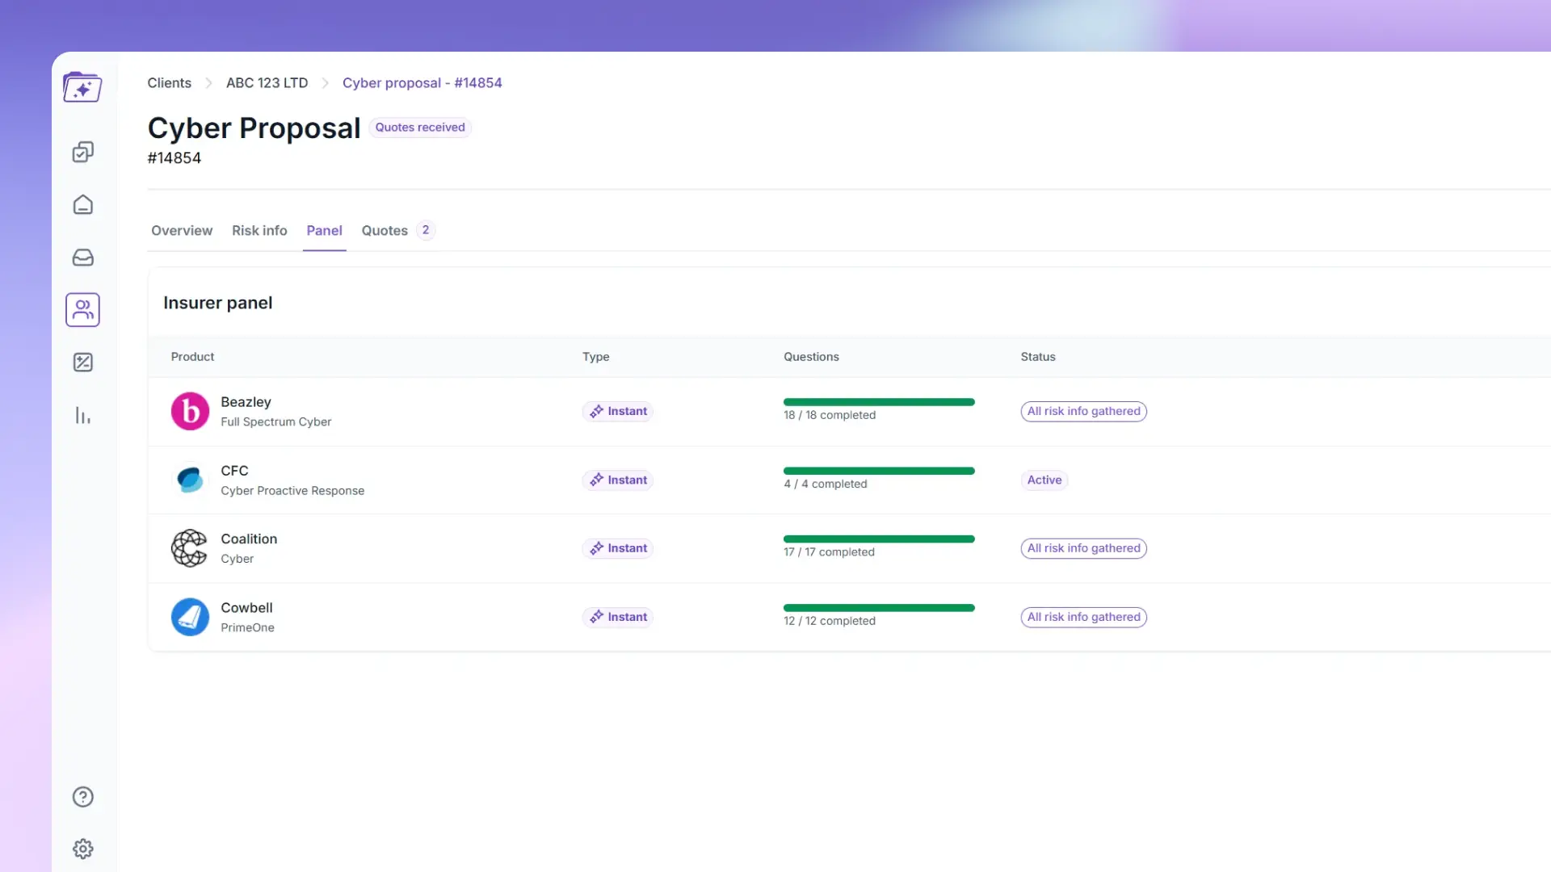This screenshot has height=872, width=1551.
Task: Open the Quotes tab
Action: click(385, 231)
